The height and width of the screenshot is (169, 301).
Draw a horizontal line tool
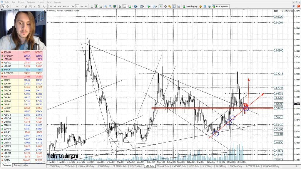[18, 6]
